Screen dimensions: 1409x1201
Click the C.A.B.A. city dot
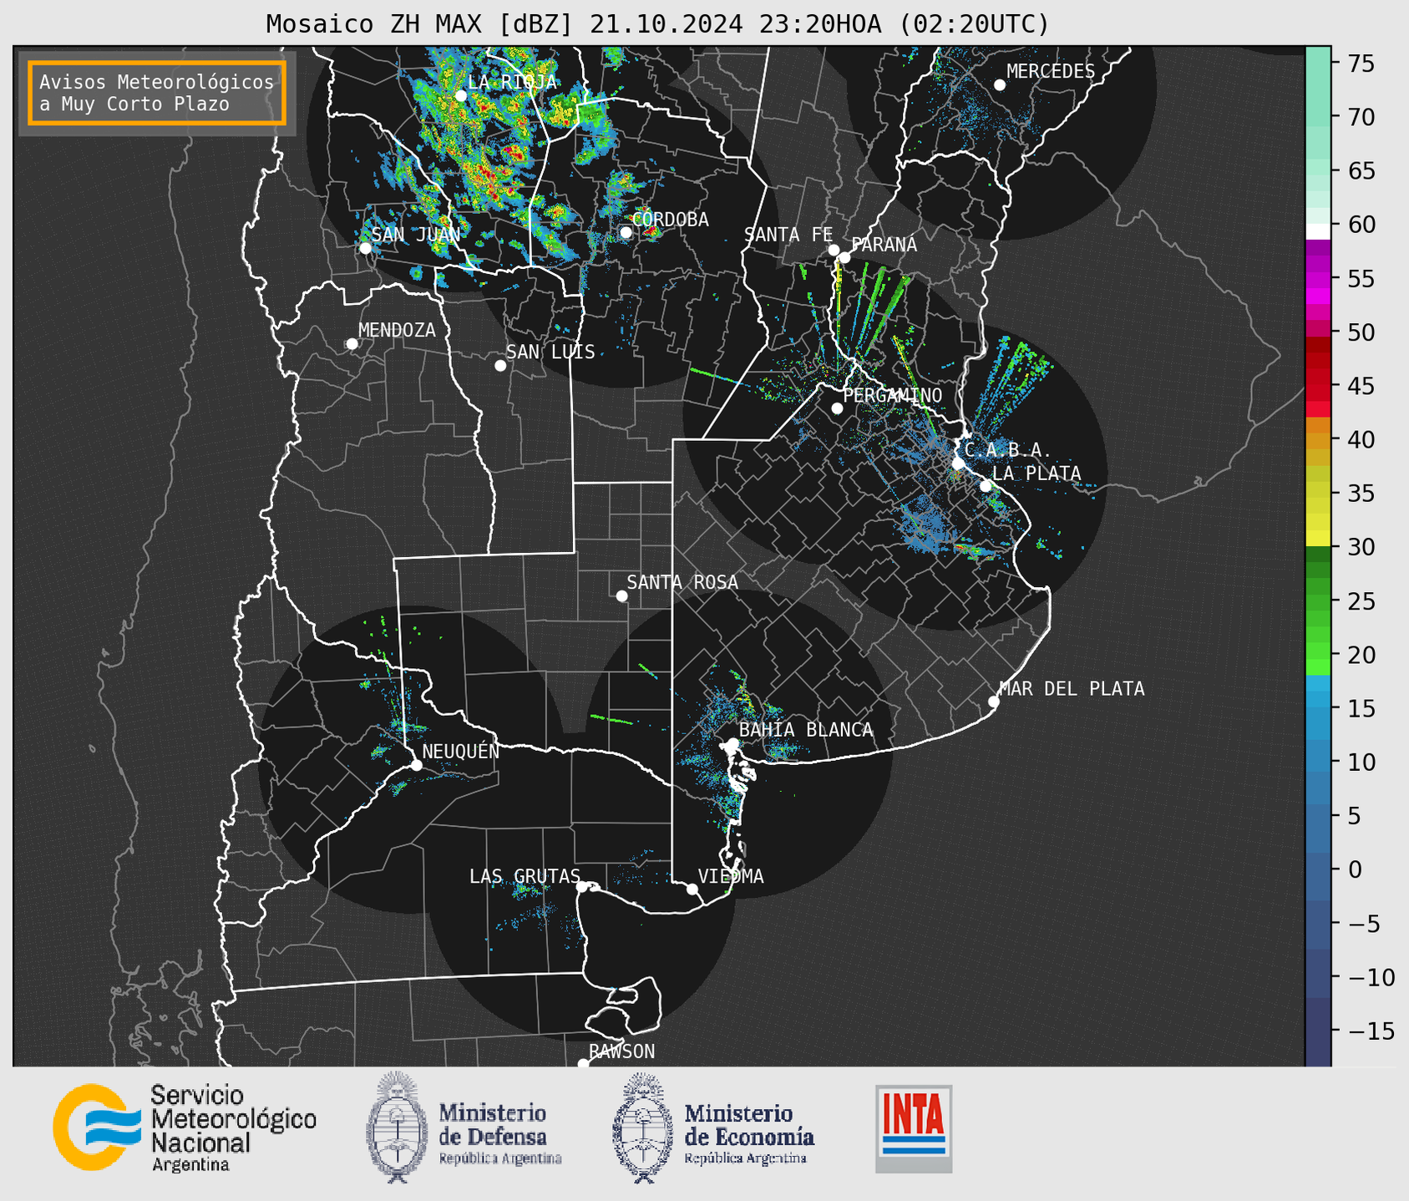click(x=958, y=464)
